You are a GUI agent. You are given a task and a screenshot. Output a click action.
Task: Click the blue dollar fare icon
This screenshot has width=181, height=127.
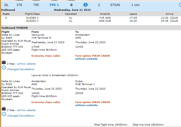(86, 5)
